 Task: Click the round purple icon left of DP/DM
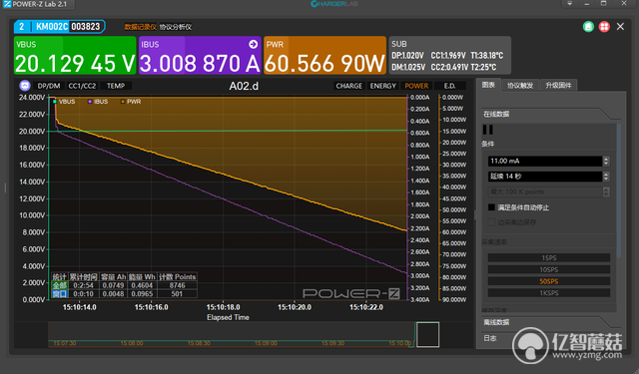tap(25, 86)
